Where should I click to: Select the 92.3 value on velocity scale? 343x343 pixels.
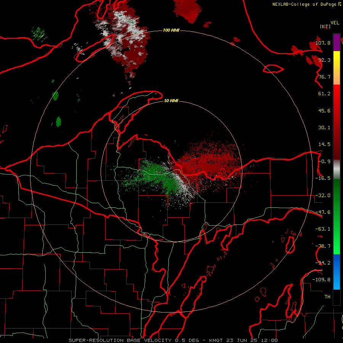click(324, 60)
